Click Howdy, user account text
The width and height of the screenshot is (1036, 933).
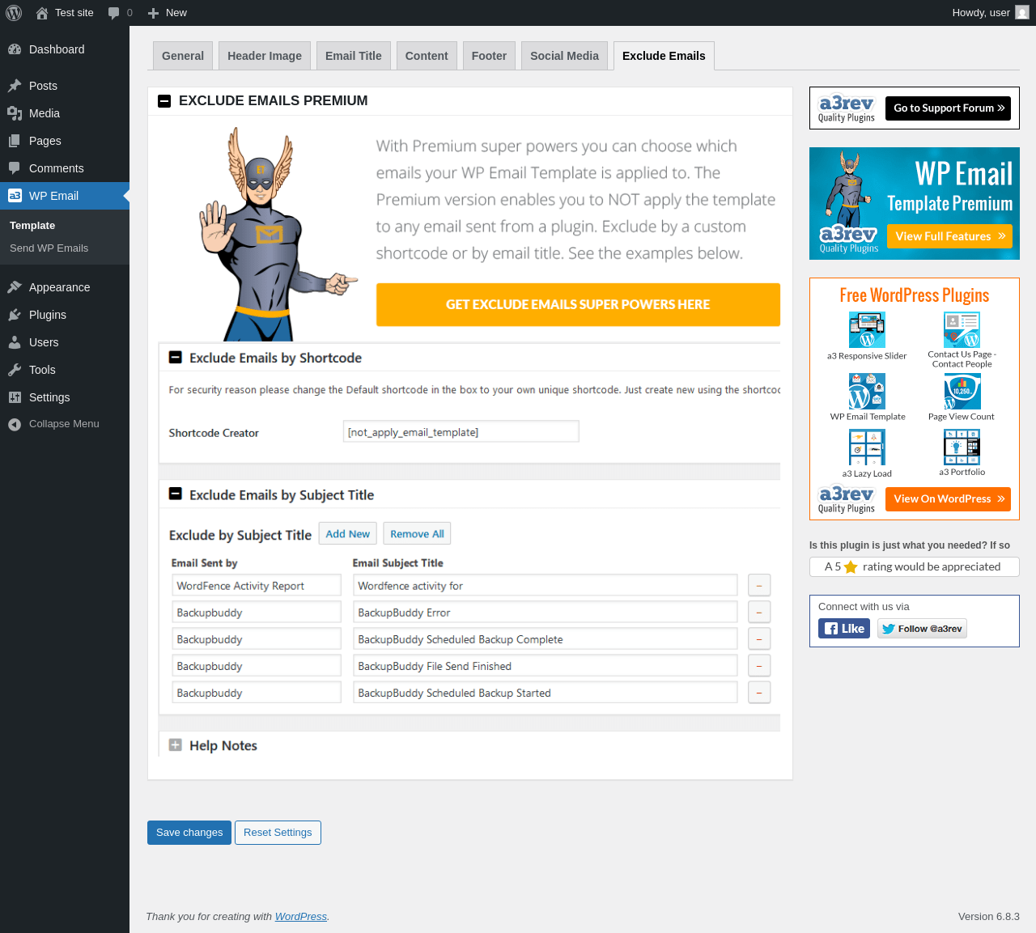point(981,13)
